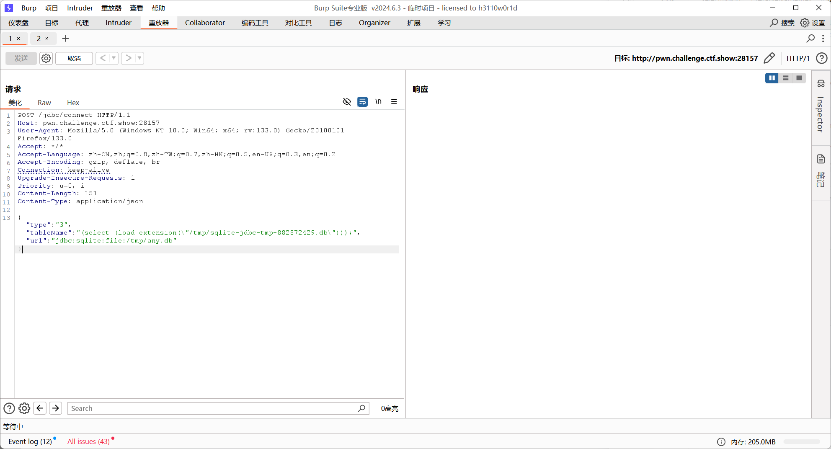Search Repeater tabs with magnifier icon

tap(810, 39)
